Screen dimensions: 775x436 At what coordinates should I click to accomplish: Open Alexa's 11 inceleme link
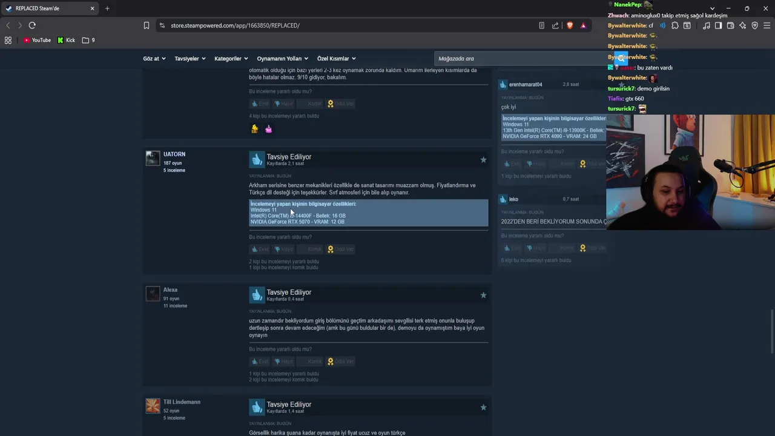175,306
